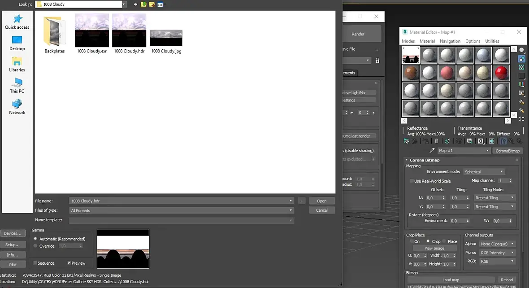Select brown material sample sphere slot
The width and height of the screenshot is (529, 288).
point(411,73)
